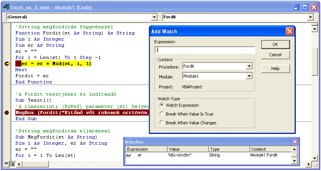The height and width of the screenshot is (171, 321).
Task: Switch to Full Module View icon
Action: pos(13,164)
